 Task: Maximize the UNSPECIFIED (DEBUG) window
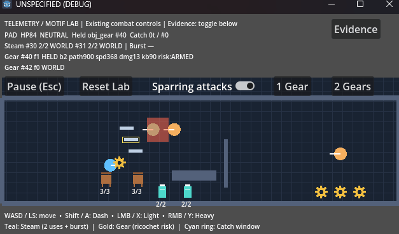(360, 4)
